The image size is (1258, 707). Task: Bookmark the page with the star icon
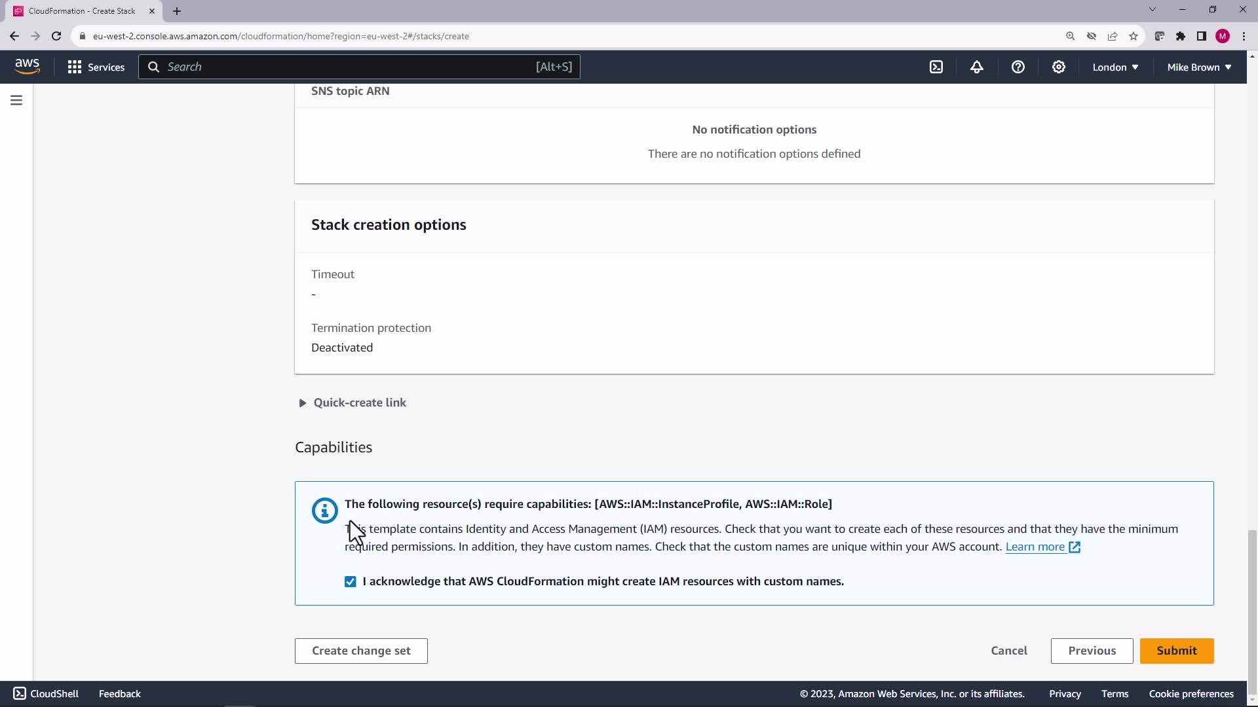(x=1134, y=36)
